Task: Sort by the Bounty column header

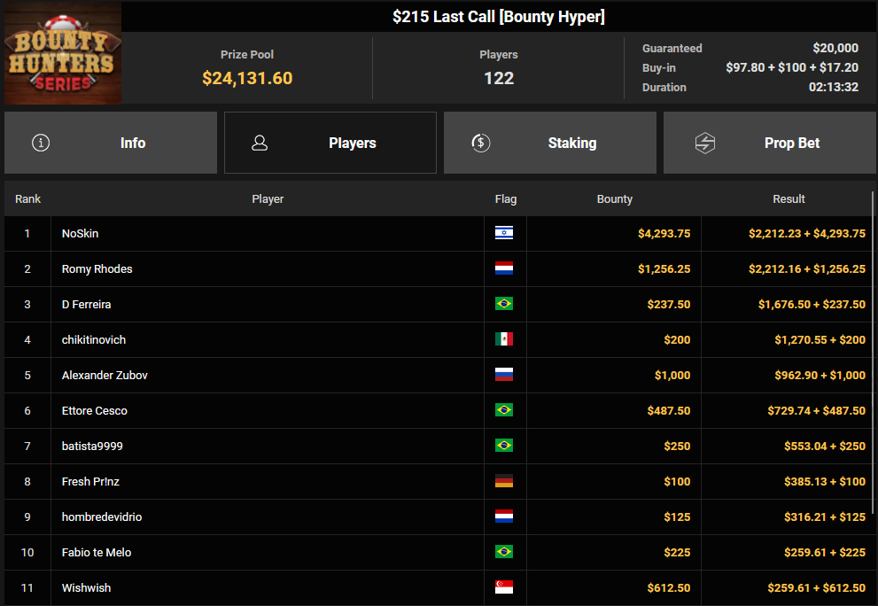Action: 614,199
